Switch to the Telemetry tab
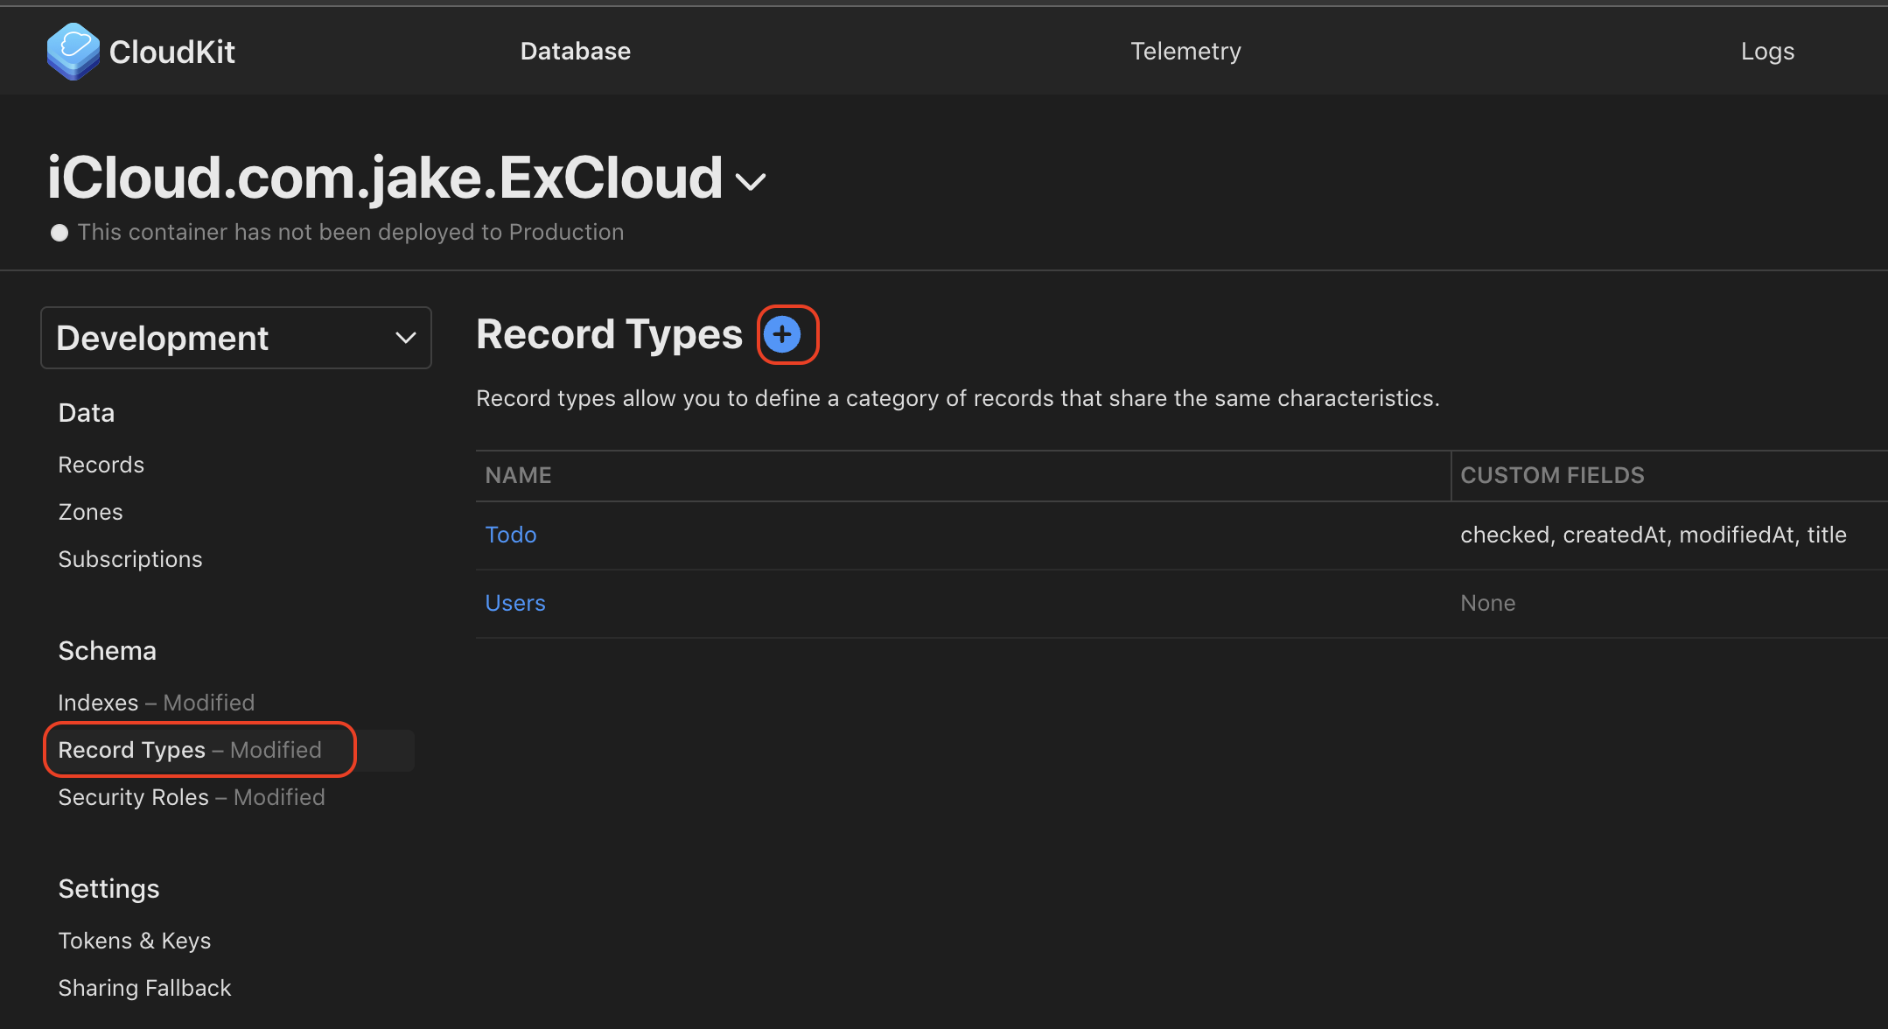The height and width of the screenshot is (1029, 1888). click(1185, 52)
